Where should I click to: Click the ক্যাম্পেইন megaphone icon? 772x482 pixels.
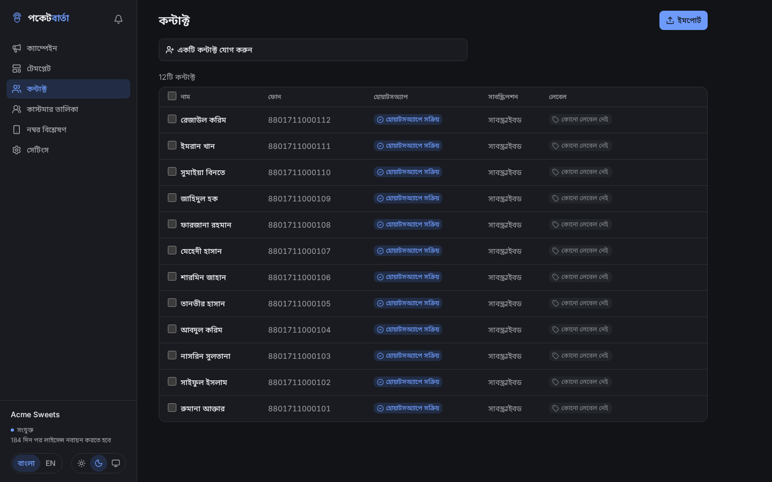click(x=17, y=48)
